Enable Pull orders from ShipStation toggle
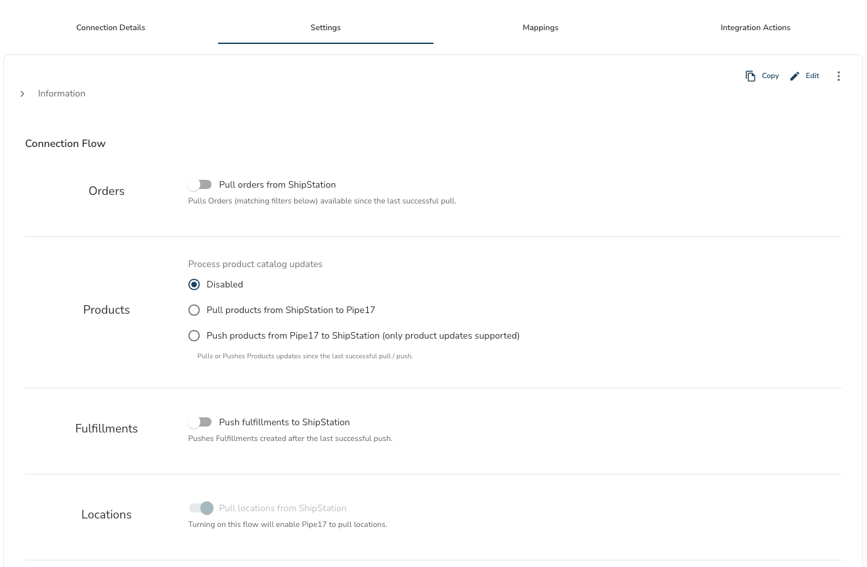Viewport: 867px width, 567px height. pyautogui.click(x=200, y=185)
